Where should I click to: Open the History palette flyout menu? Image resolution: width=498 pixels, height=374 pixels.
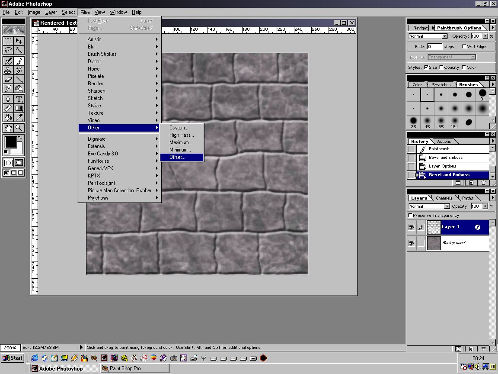coord(493,141)
